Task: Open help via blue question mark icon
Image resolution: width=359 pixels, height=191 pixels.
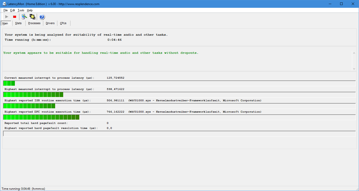Action: (42, 17)
